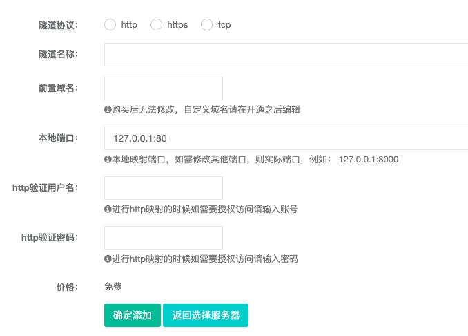Choose the https protocol radio button
This screenshot has height=336, width=468.
(156, 25)
